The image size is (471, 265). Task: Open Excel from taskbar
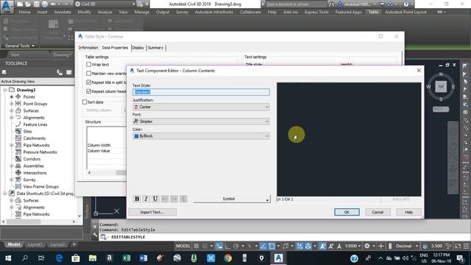127,258
